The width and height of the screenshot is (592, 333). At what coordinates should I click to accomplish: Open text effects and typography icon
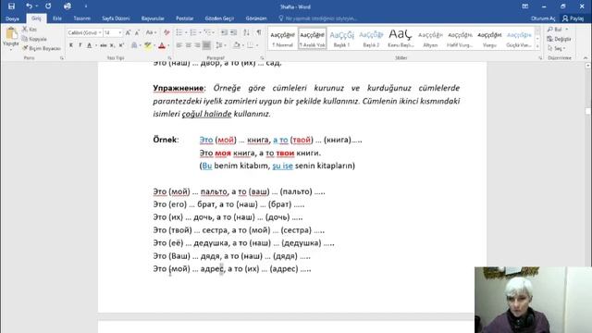pos(134,45)
